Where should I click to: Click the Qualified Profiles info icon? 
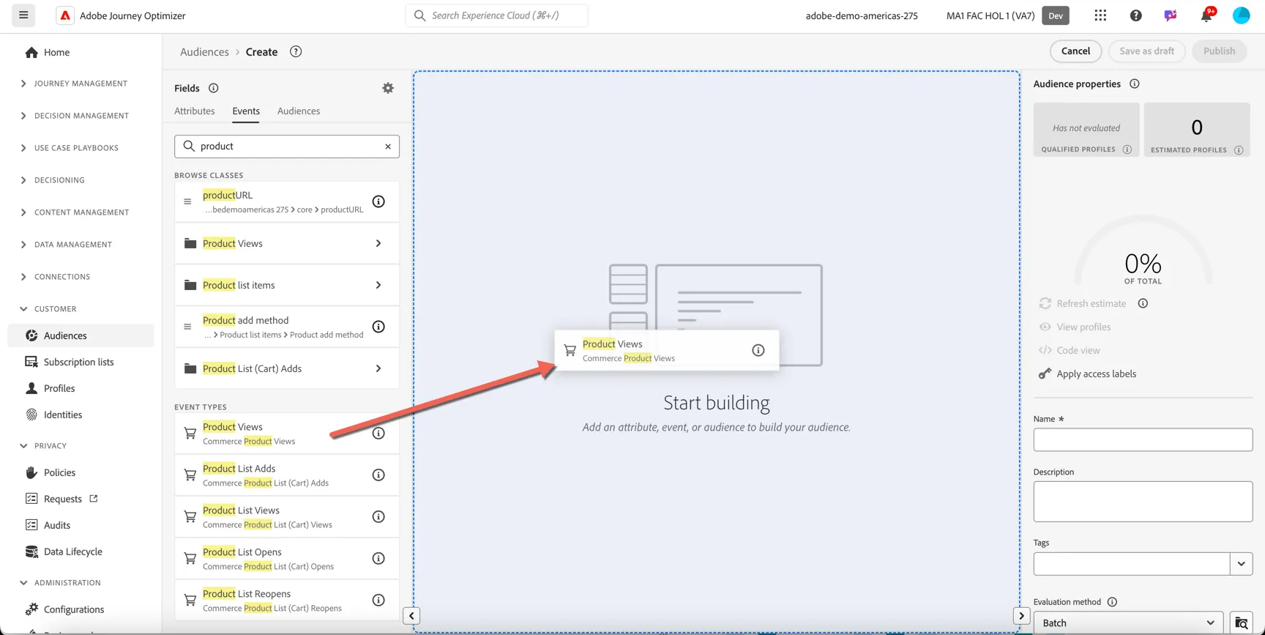click(1127, 149)
